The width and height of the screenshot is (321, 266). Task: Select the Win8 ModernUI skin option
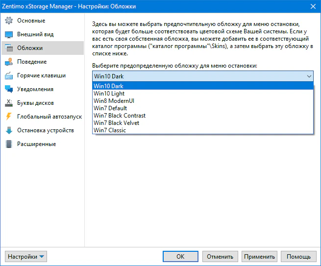[x=114, y=101]
